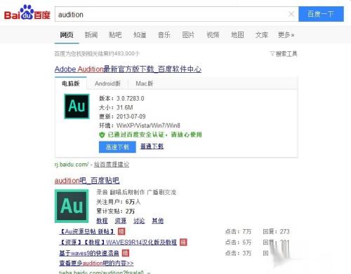Open the 讨论 category link

[139, 221]
